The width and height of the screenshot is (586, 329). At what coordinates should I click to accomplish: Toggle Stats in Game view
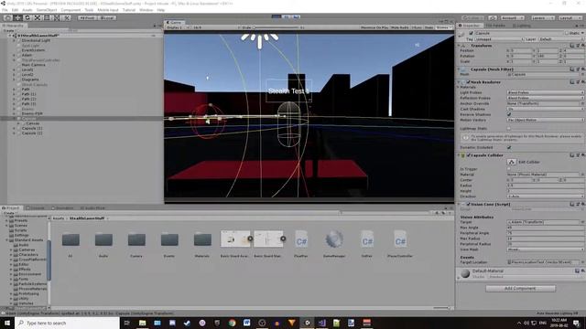tap(429, 27)
